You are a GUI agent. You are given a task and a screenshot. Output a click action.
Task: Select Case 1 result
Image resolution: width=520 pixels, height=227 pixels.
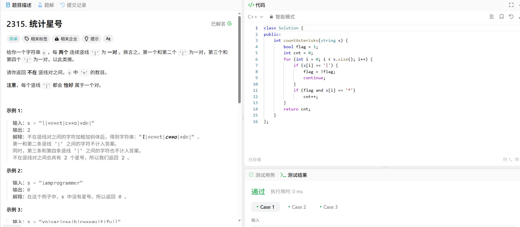[x=265, y=207]
